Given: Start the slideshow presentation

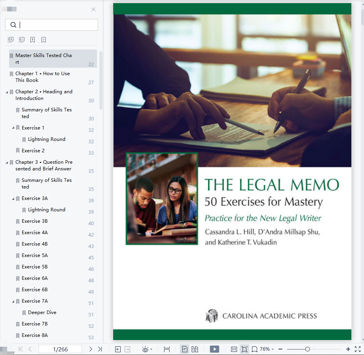Looking at the screenshot, I should pyautogui.click(x=214, y=349).
